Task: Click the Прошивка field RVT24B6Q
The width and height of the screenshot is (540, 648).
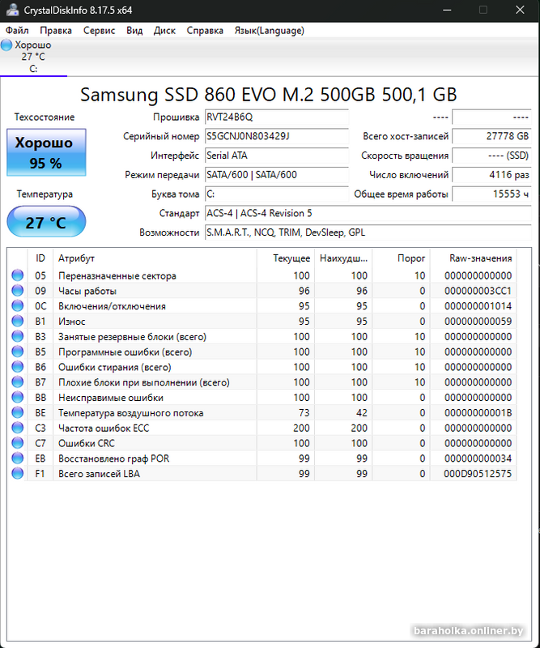Action: (277, 117)
